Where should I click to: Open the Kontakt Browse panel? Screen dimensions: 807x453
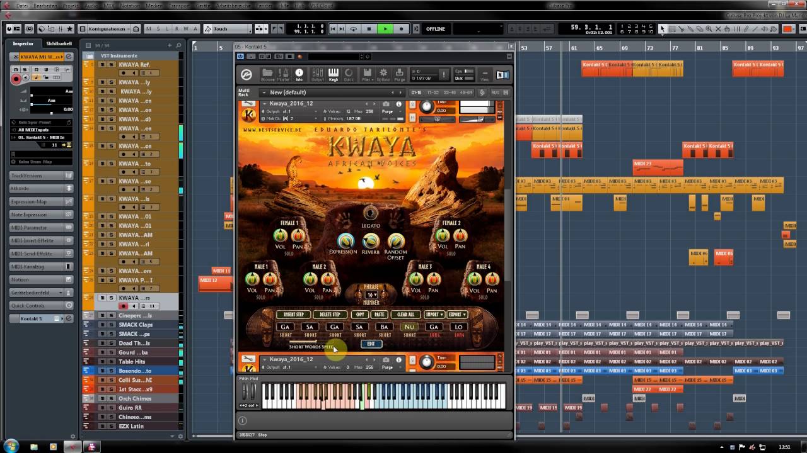coord(267,75)
